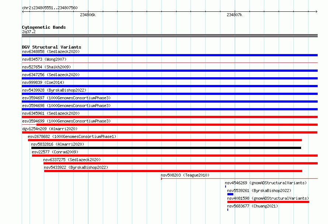Select the red bar under nsv6345961
The width and height of the screenshot is (328, 224).
coord(170,117)
